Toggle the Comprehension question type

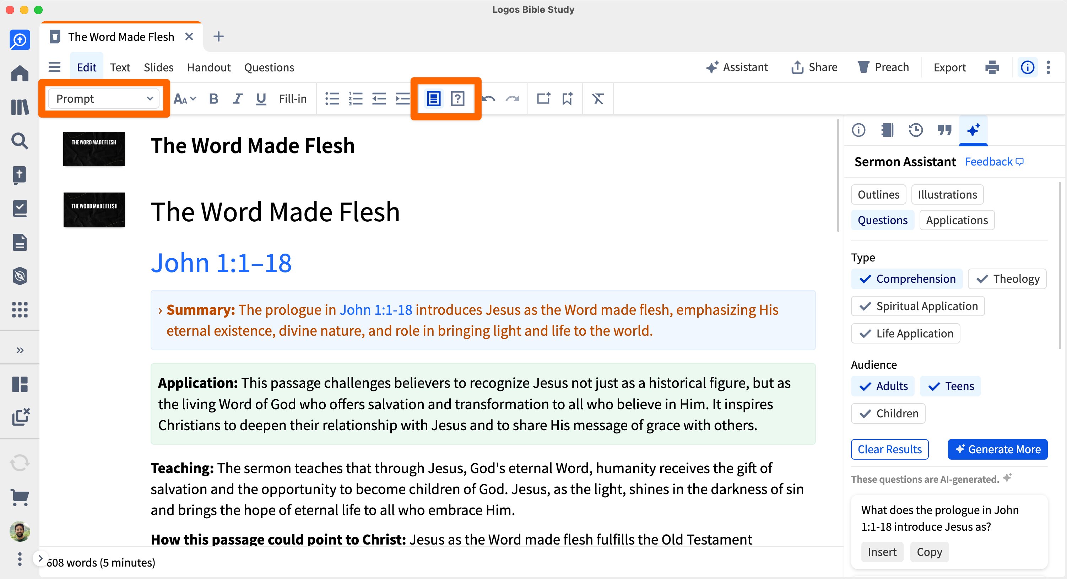907,279
